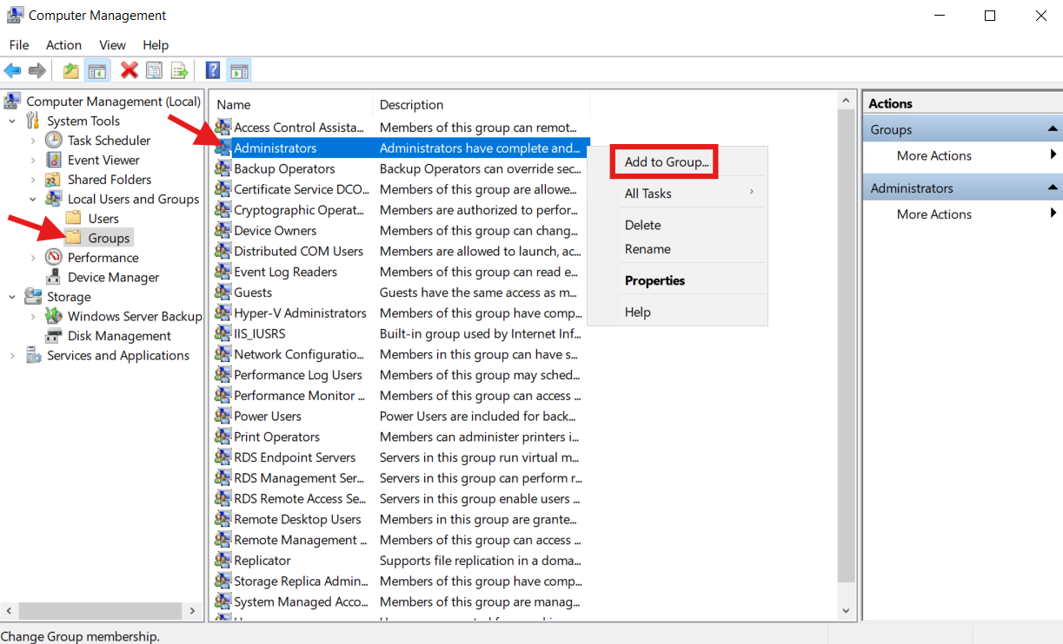Select Properties in the context menu
The height and width of the screenshot is (644, 1063).
(654, 280)
